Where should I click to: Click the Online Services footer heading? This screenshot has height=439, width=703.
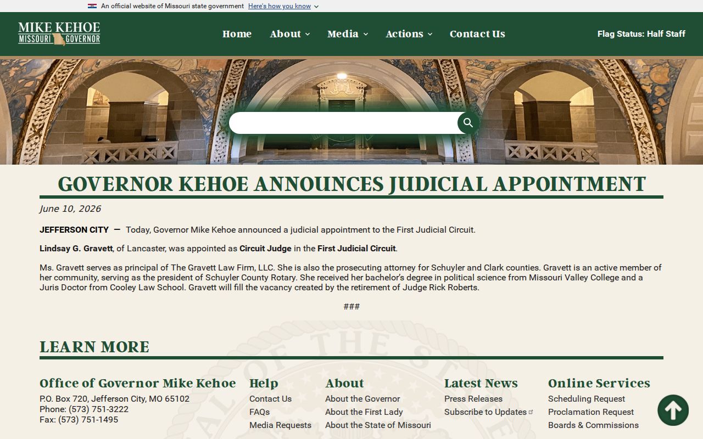[599, 383]
